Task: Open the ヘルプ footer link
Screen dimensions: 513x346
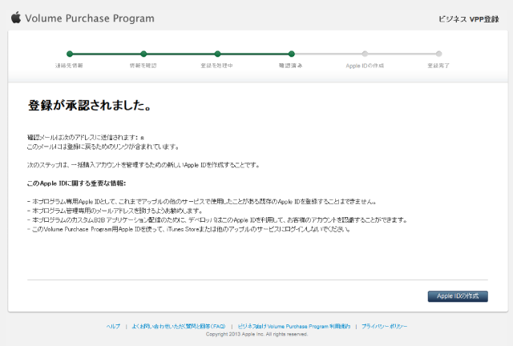Action: (113, 326)
